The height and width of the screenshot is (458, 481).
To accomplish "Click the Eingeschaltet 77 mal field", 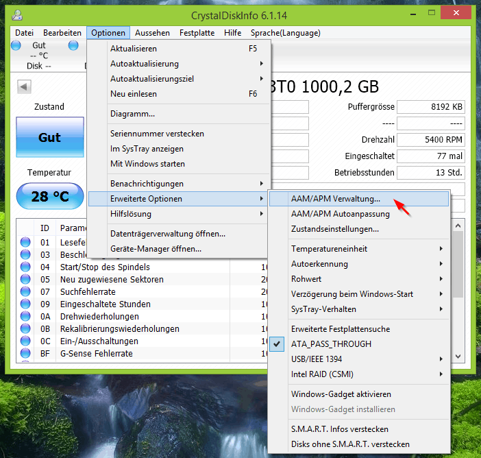I will (x=431, y=156).
